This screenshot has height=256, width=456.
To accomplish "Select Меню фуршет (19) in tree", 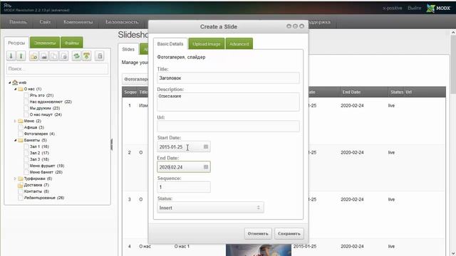I will (47, 166).
